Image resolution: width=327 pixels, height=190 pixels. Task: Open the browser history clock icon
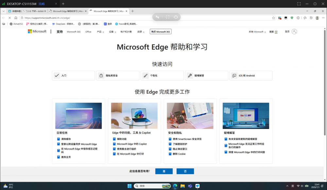(x=311, y=18)
